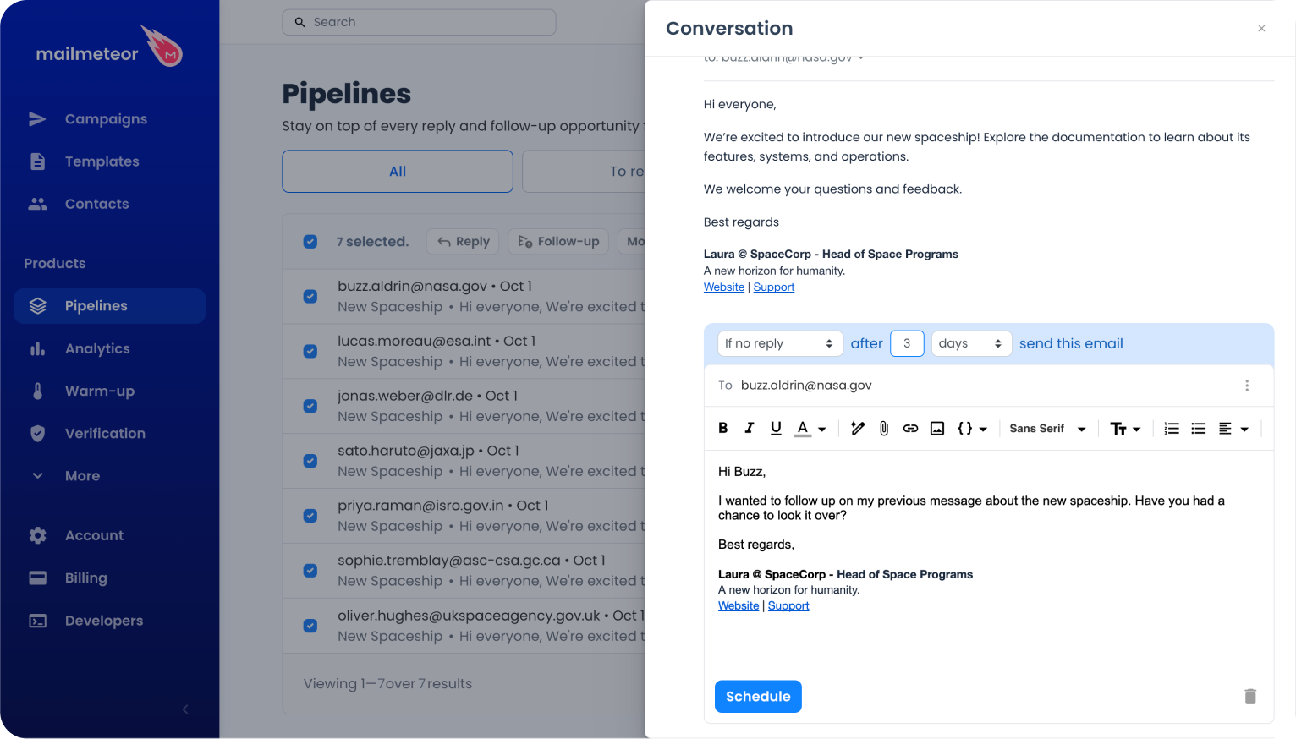Open the three-dot options menu for follow-up
Viewport: 1296px width, 739px height.
click(1247, 386)
